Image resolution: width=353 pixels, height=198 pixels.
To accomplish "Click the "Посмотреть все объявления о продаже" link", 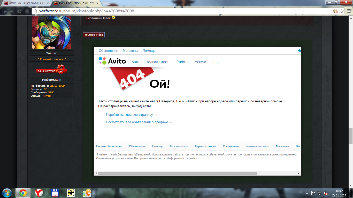I will pyautogui.click(x=139, y=122).
